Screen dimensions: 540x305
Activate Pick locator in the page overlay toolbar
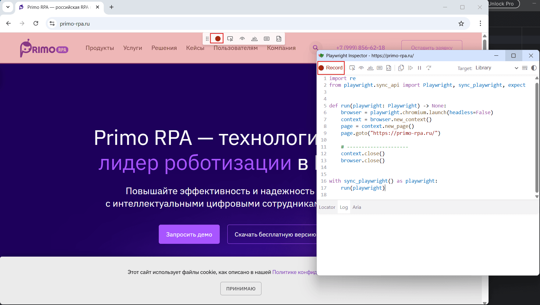pyautogui.click(x=230, y=39)
